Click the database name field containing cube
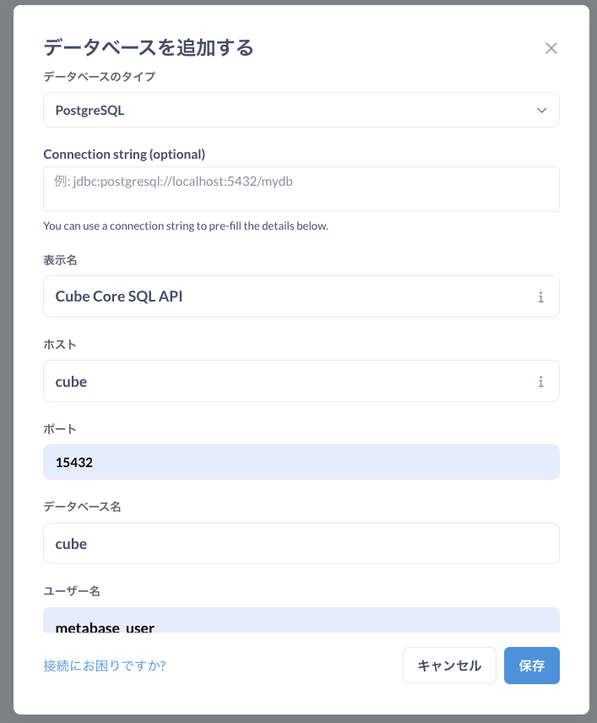 click(x=301, y=544)
